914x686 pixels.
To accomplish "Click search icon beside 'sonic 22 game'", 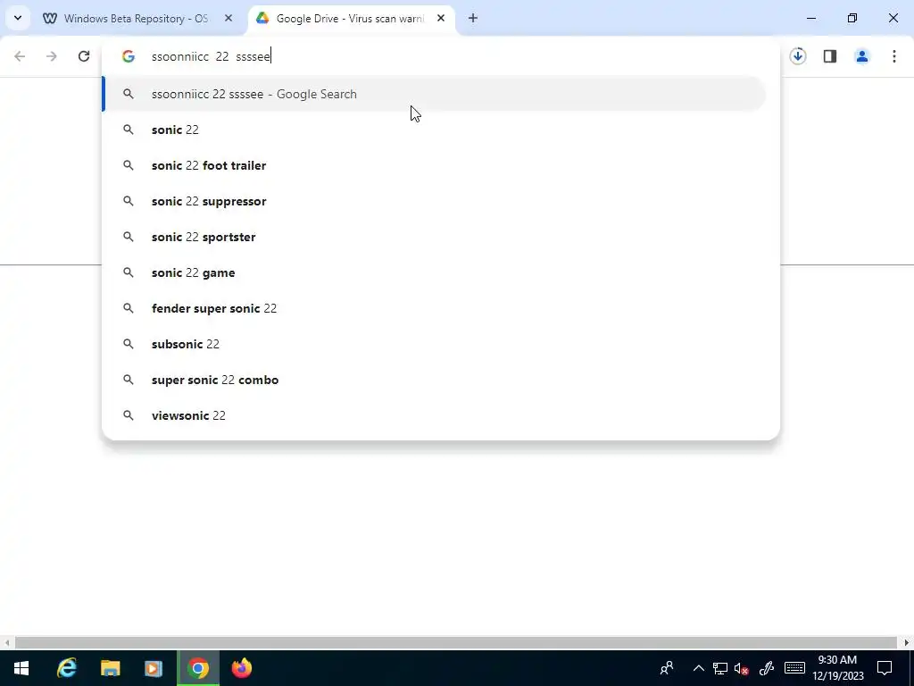I will 129,272.
